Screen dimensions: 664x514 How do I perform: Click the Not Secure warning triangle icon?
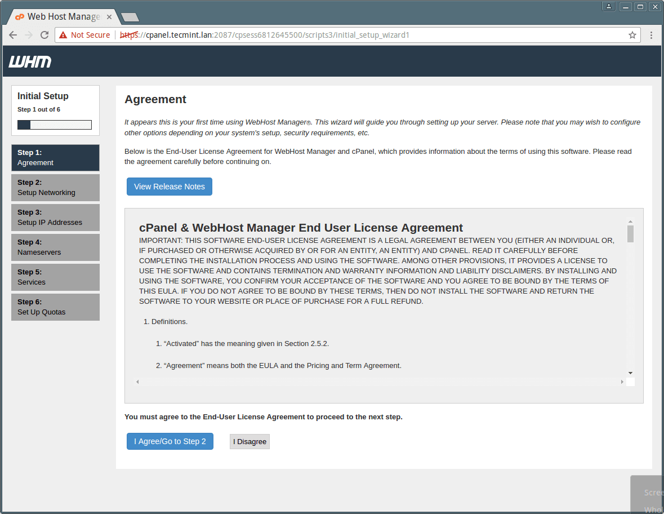[x=63, y=35]
